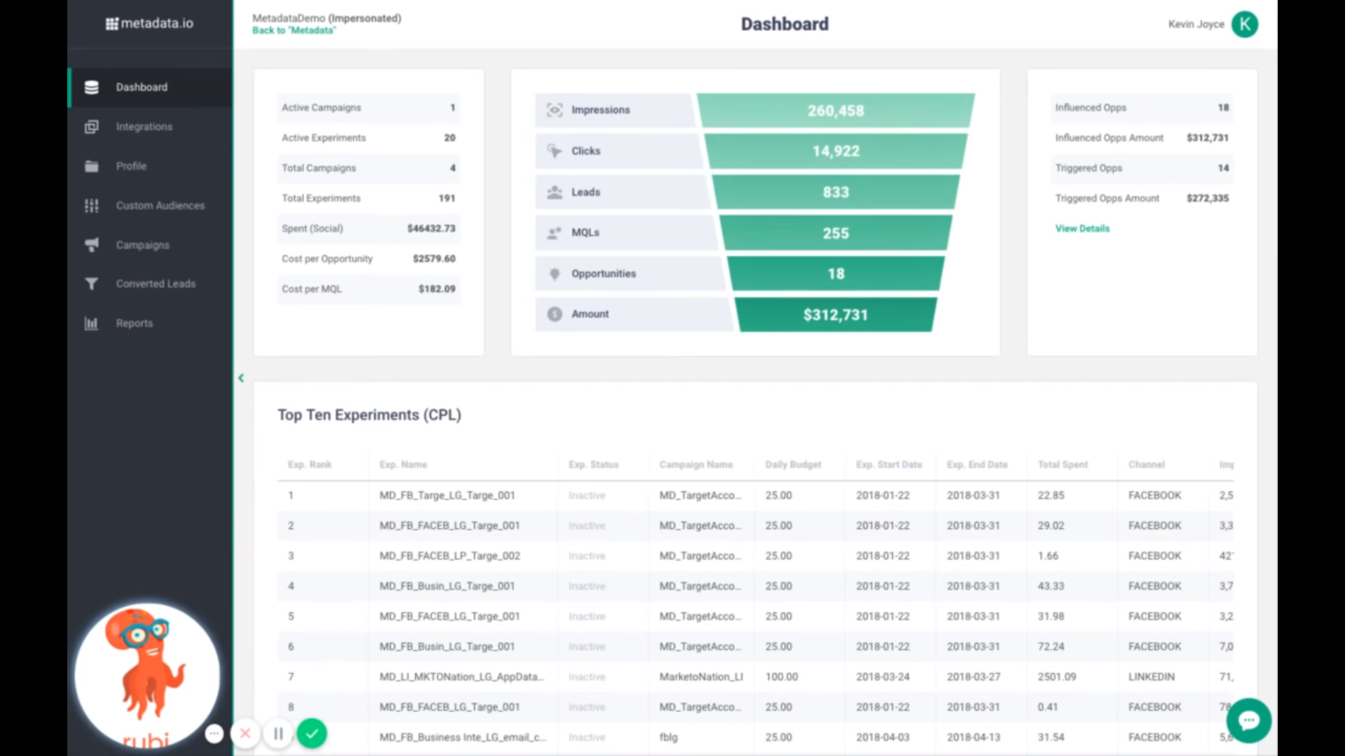
Task: Go to Converted Leads page
Action: click(156, 283)
